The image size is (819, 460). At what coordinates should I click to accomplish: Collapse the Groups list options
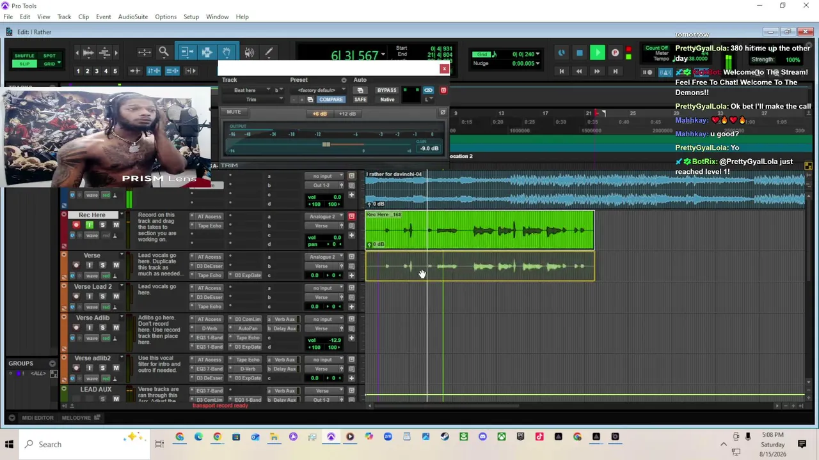(52, 364)
